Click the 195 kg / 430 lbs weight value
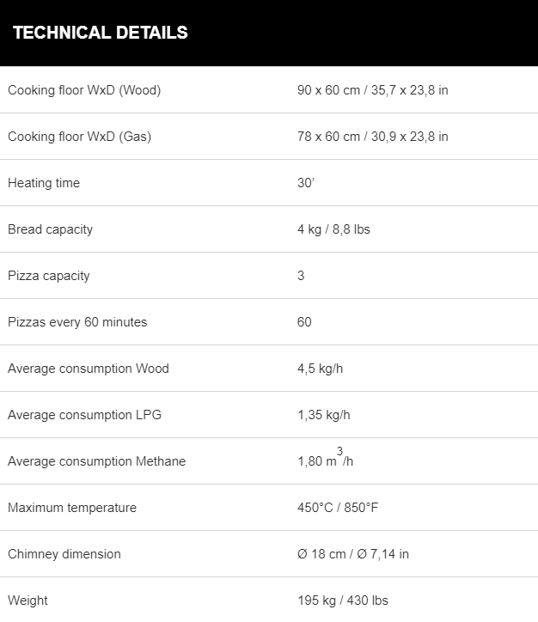This screenshot has height=622, width=538. (x=343, y=601)
